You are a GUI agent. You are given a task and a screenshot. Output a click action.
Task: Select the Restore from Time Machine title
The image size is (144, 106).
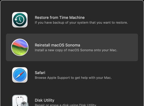click(60, 17)
